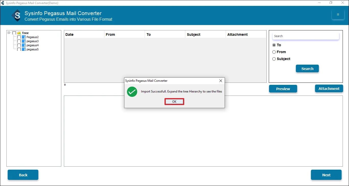Click the Preview button
Screen dimensions: 349x186
pos(283,89)
